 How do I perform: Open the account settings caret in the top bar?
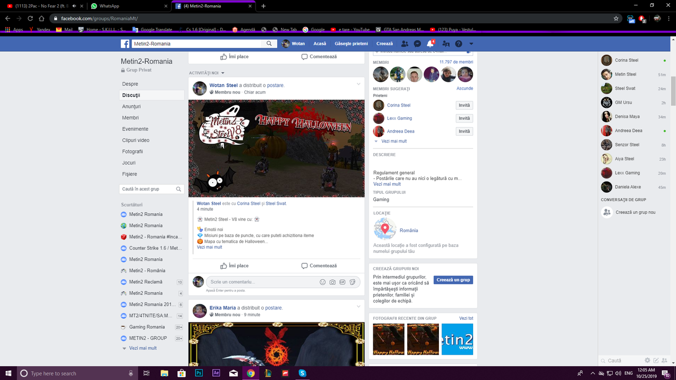(x=470, y=43)
